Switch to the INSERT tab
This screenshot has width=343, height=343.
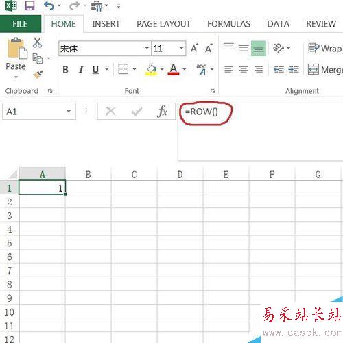[x=106, y=24]
